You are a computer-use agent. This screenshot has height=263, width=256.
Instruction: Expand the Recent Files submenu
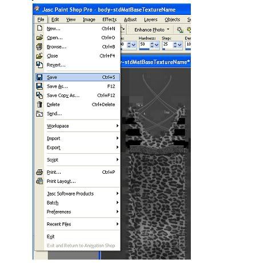point(78,224)
